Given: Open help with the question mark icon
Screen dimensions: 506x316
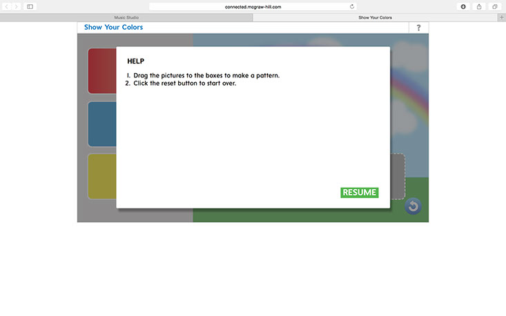Looking at the screenshot, I should click(418, 28).
